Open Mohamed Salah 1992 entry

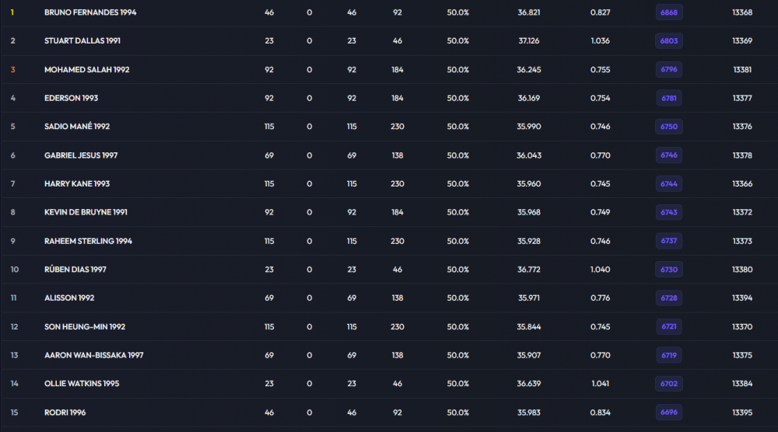(87, 69)
